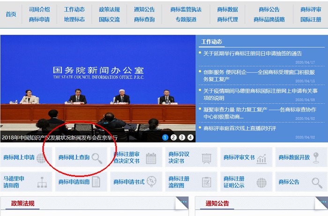This screenshot has height=216, width=328.
Task: Click the 通知公告 section heading
Action: pyautogui.click(x=217, y=203)
